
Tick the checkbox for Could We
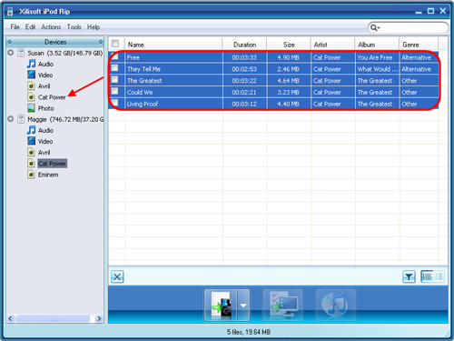pos(114,91)
